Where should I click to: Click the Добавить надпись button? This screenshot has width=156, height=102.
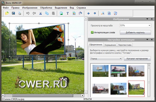click(135, 33)
